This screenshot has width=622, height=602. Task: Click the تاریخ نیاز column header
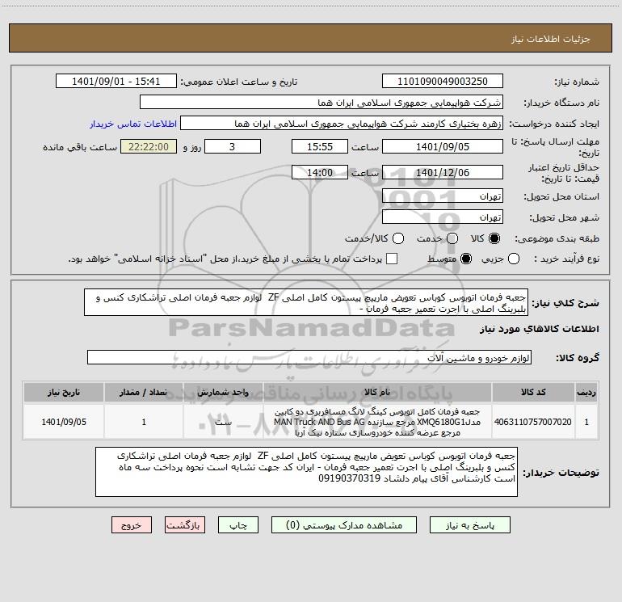coord(64,392)
